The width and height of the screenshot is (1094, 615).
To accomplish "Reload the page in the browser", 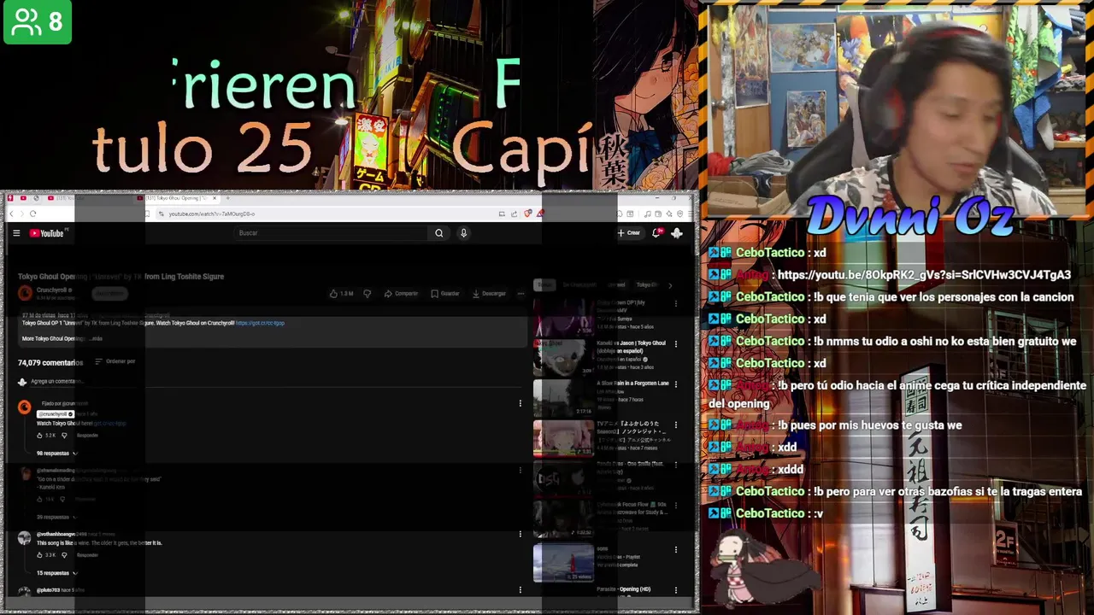I will [32, 214].
